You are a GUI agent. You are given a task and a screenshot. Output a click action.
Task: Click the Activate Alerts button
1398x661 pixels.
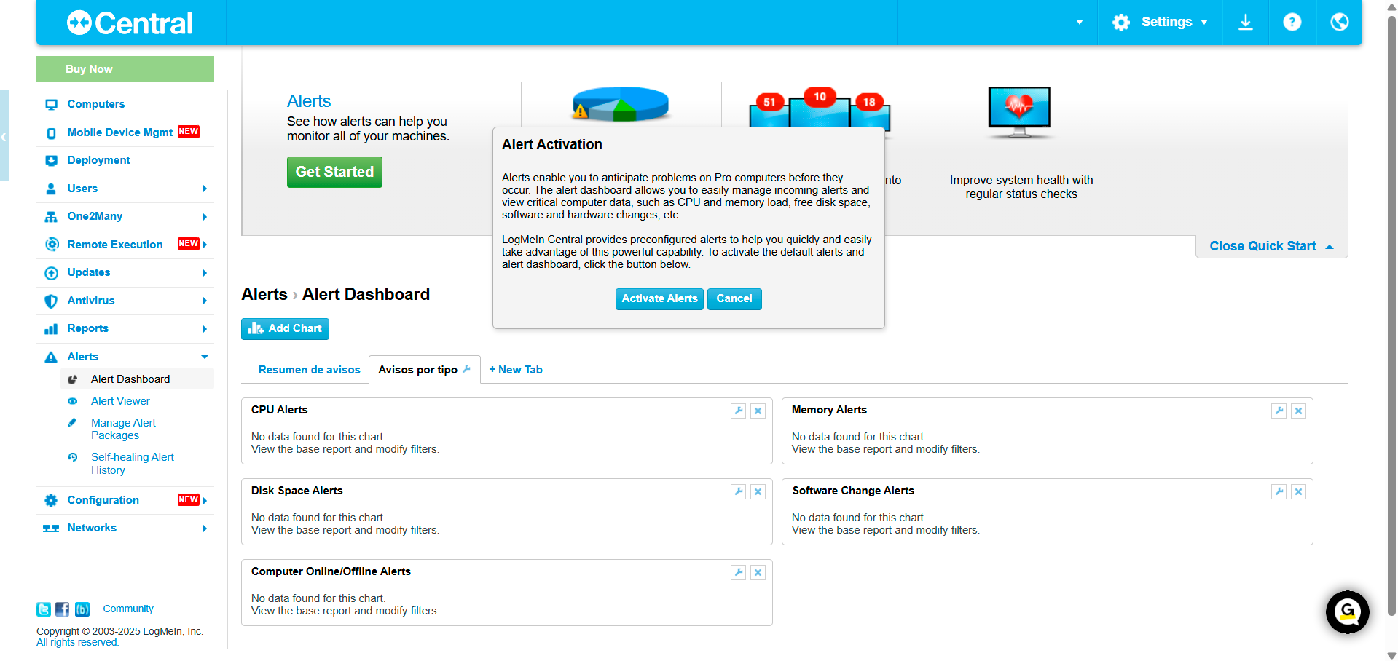coord(659,299)
